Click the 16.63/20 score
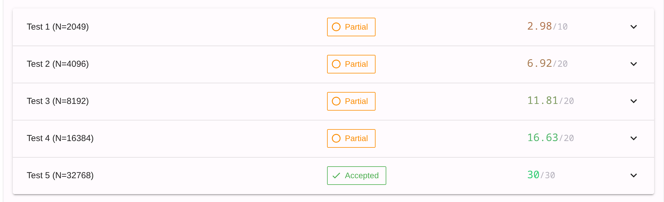664x202 pixels. [550, 138]
